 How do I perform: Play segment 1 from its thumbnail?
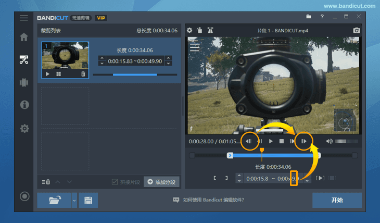click(47, 74)
